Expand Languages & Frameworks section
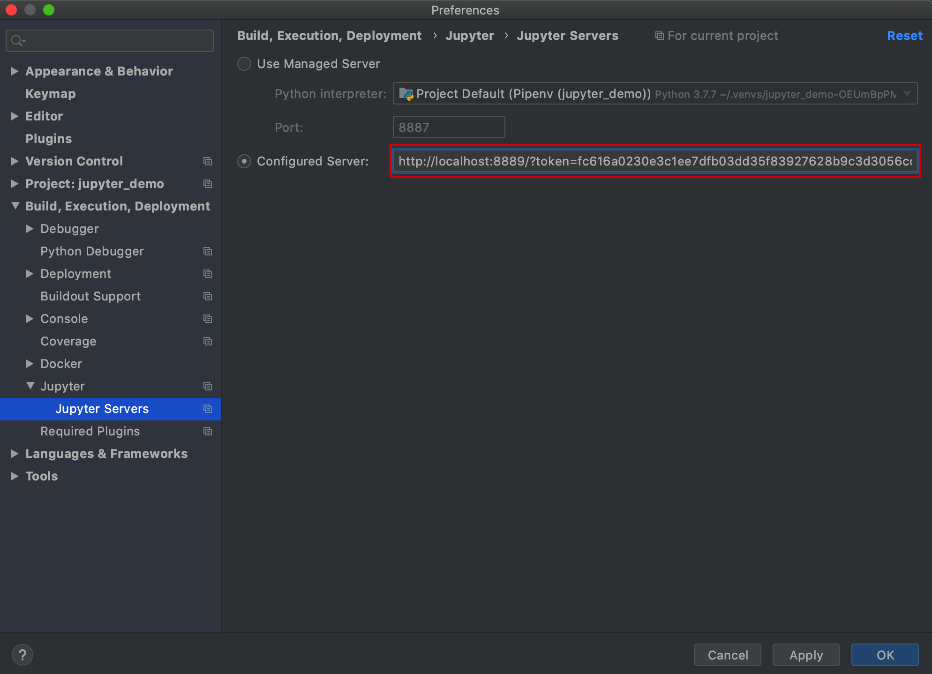932x674 pixels. coord(15,454)
